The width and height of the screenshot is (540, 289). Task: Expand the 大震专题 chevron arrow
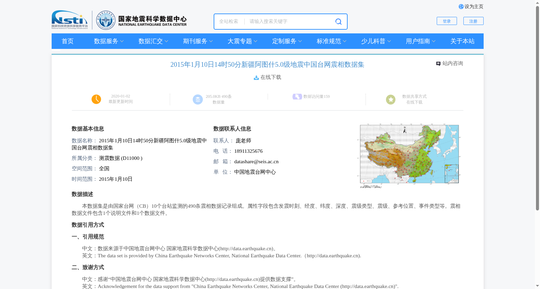tap(255, 41)
